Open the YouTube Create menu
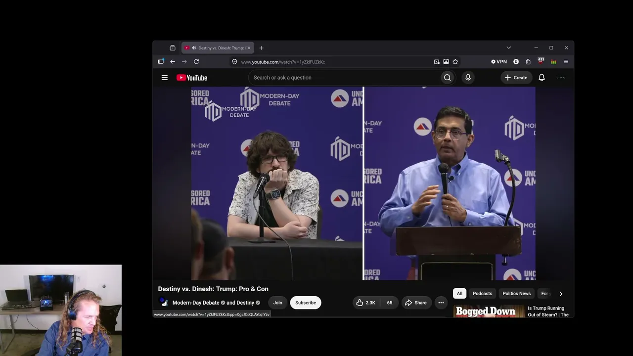Image resolution: width=633 pixels, height=356 pixels. click(x=516, y=78)
